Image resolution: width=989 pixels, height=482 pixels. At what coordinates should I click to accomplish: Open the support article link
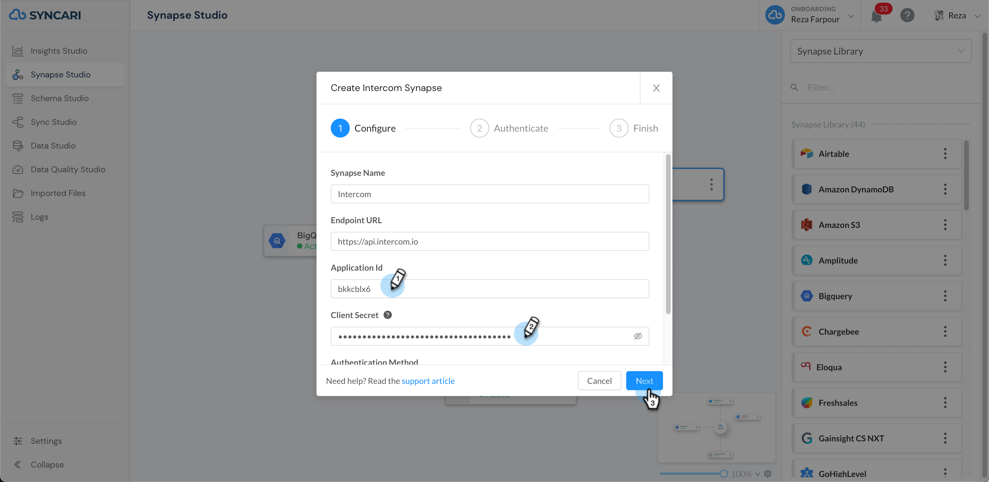pyautogui.click(x=428, y=381)
